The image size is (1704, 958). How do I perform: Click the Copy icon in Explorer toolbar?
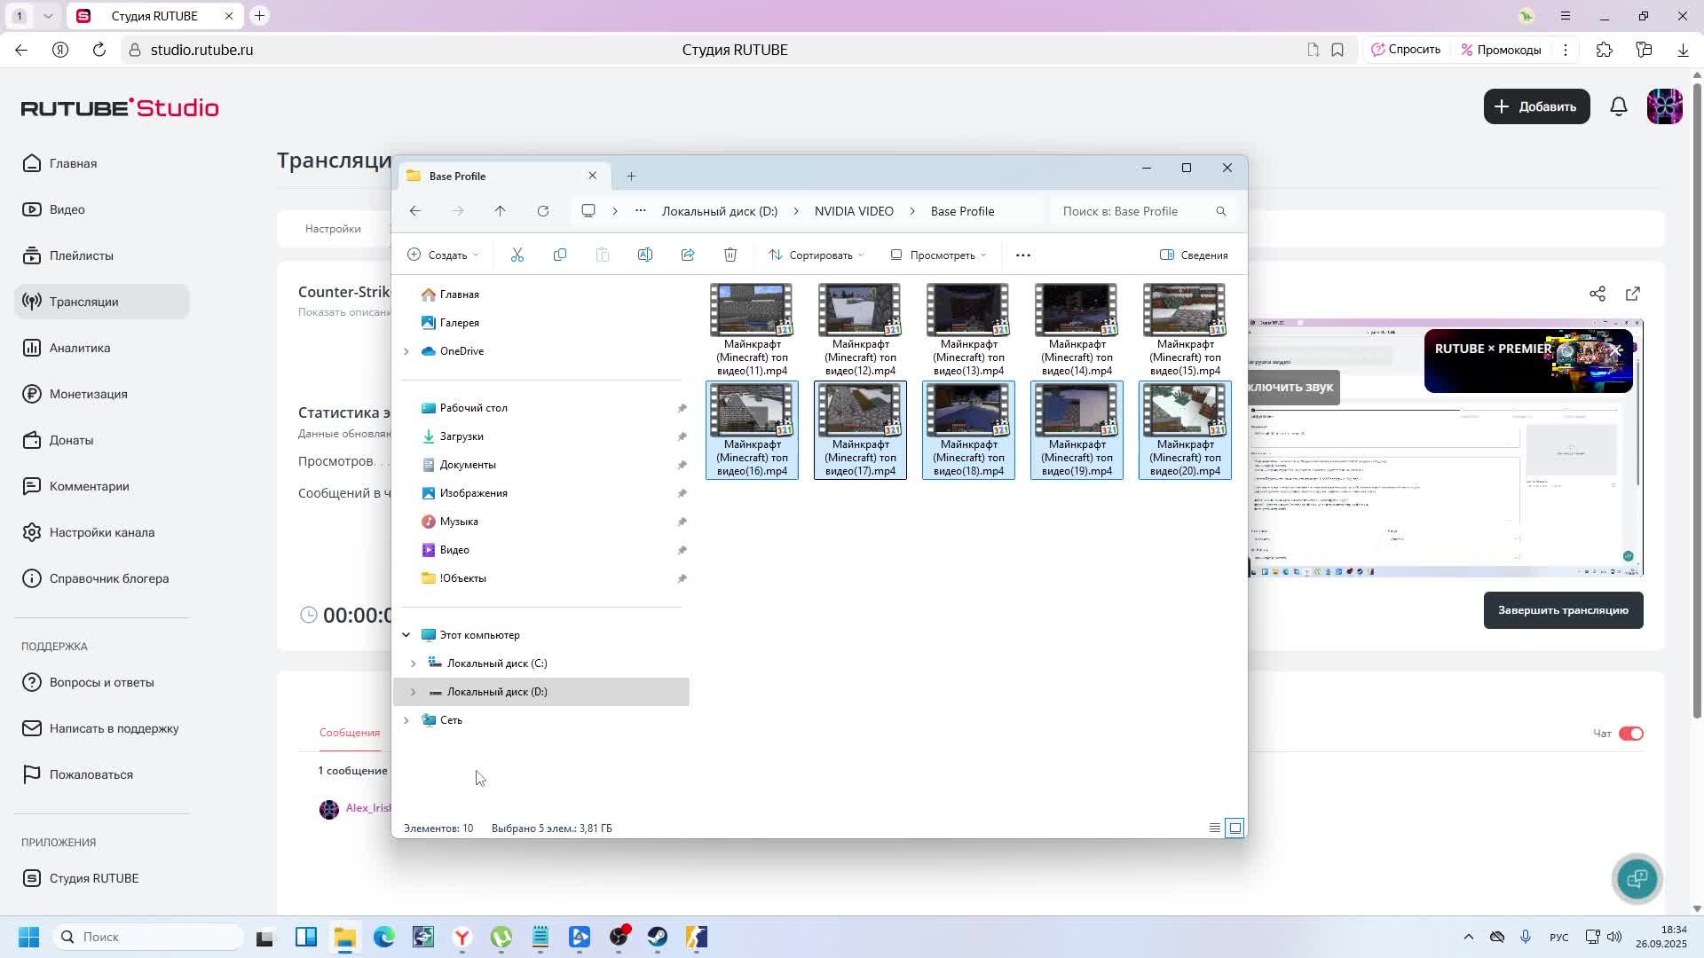560,255
